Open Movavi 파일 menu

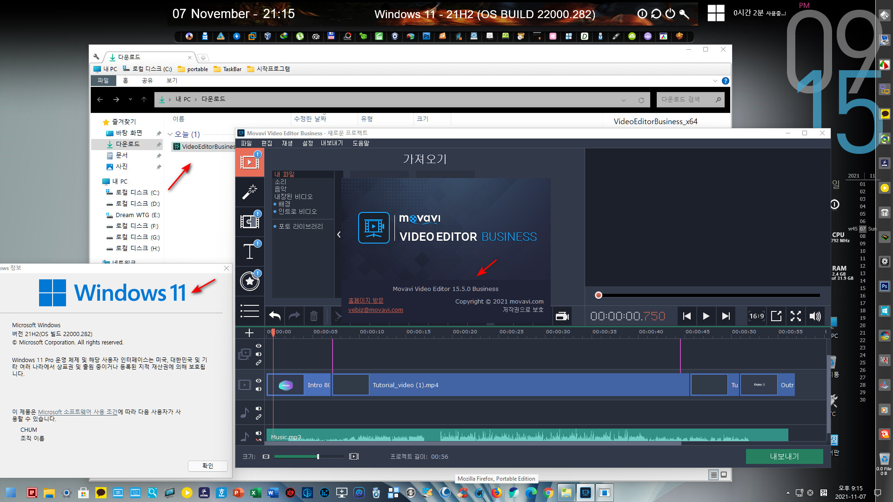click(x=247, y=143)
